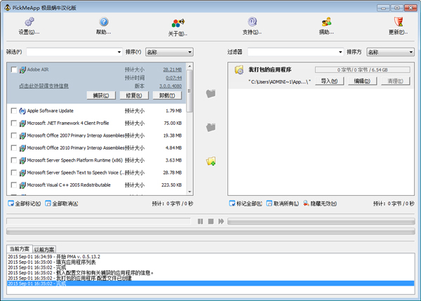This screenshot has height=301, width=421.
Task: Click Microsoft .NET Framework 4 icon
Action: point(22,123)
